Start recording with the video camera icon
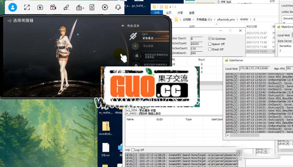Image resolution: width=293 pixels, height=167 pixels. 53,8
